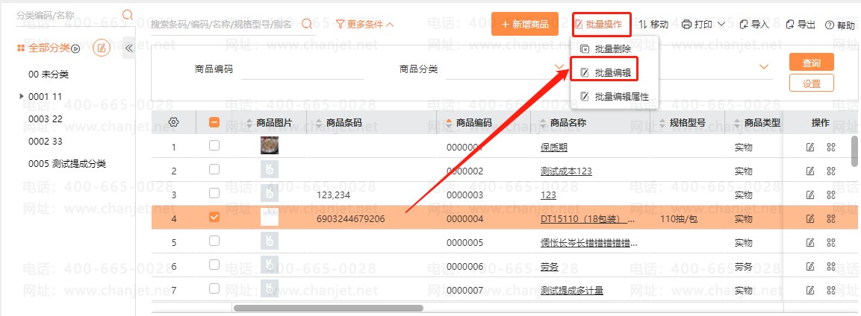Open more-actions grid icon for row 0000002
Viewport: 861px width, 316px height.
(831, 171)
